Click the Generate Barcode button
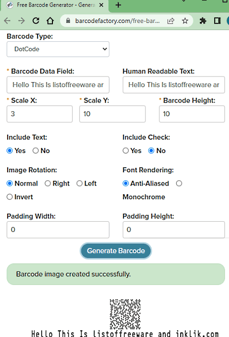The image size is (229, 337). (x=116, y=251)
